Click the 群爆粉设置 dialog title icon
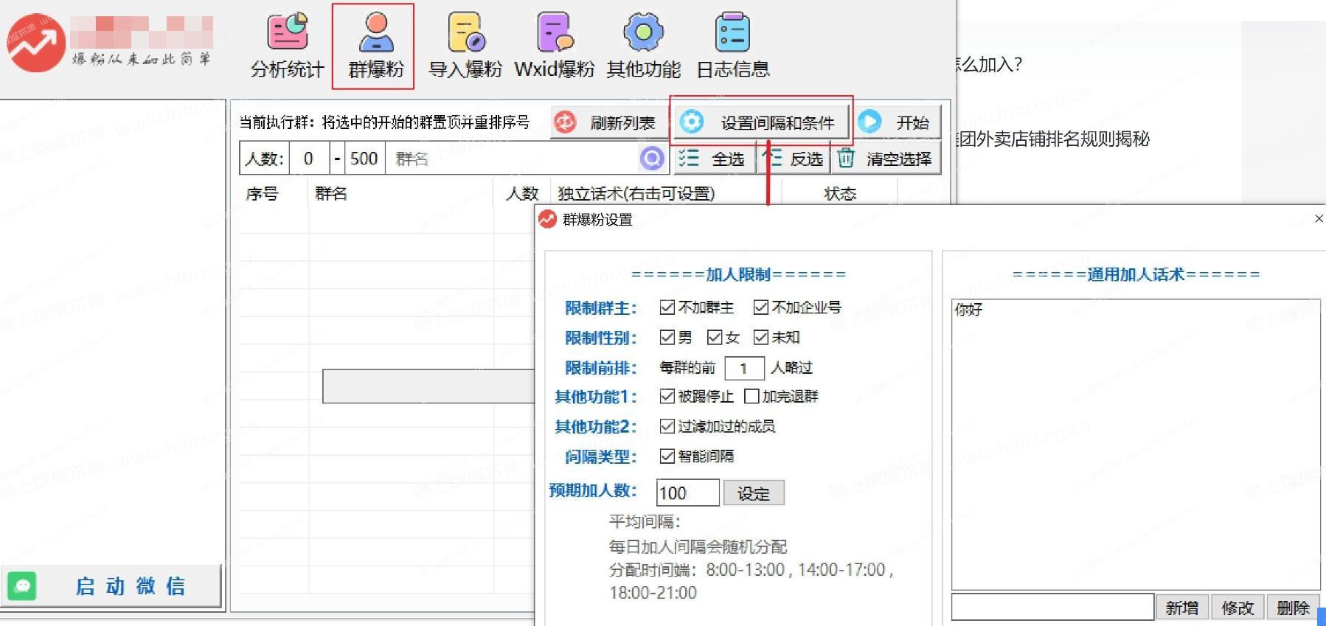This screenshot has height=626, width=1326. coord(547,219)
